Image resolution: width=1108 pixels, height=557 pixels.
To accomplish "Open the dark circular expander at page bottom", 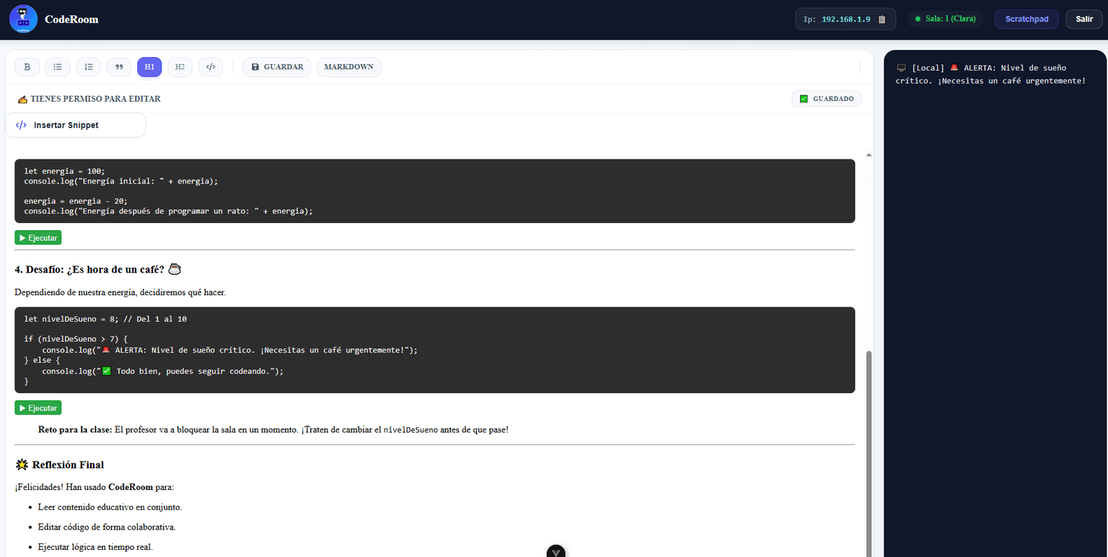I will pyautogui.click(x=555, y=551).
